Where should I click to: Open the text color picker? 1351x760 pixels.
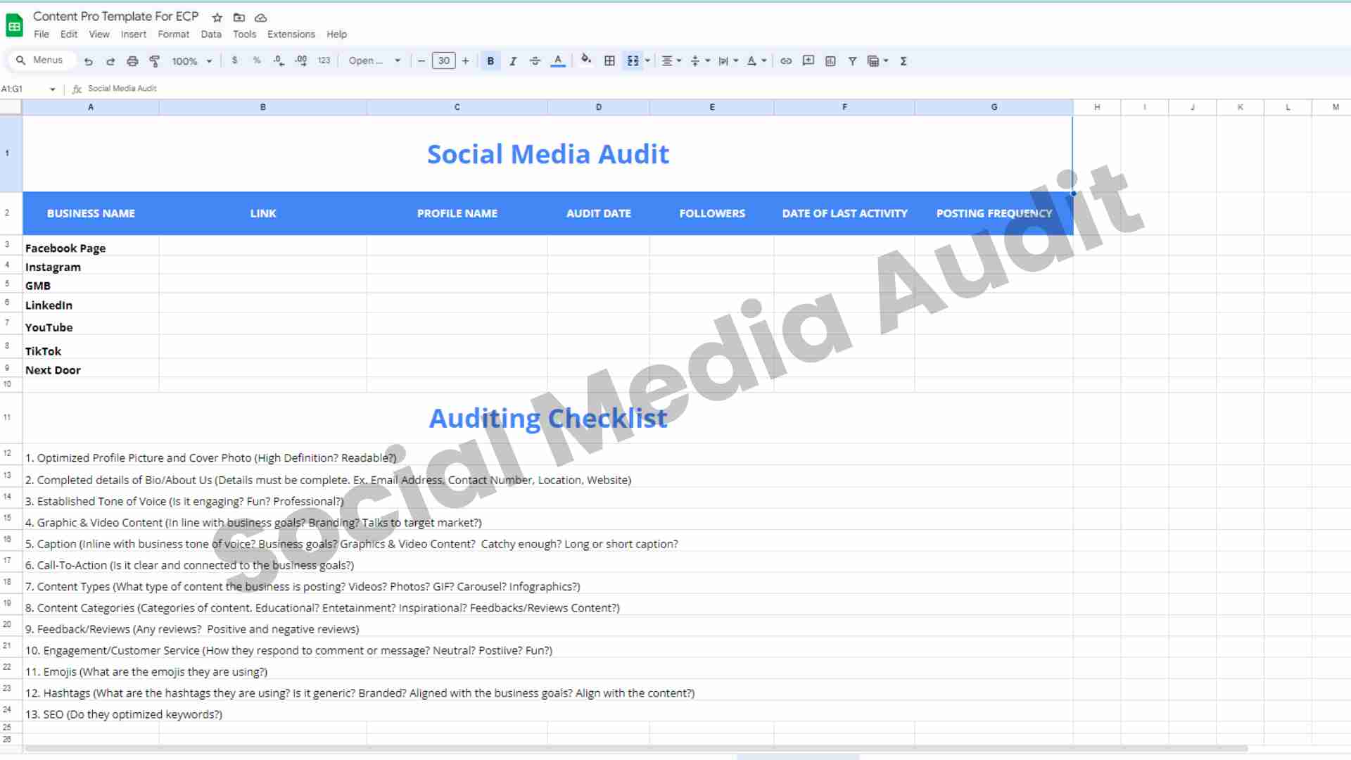557,61
